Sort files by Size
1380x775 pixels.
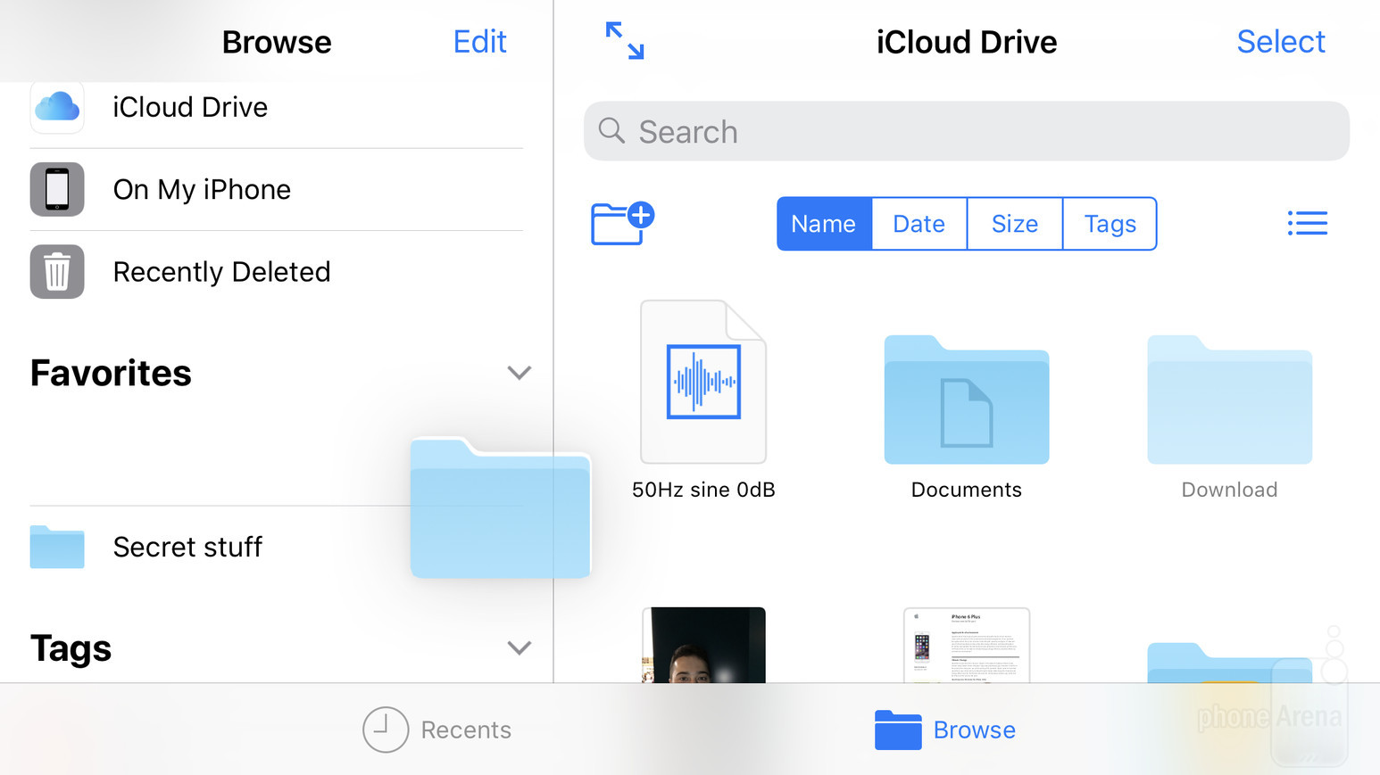coord(1015,224)
